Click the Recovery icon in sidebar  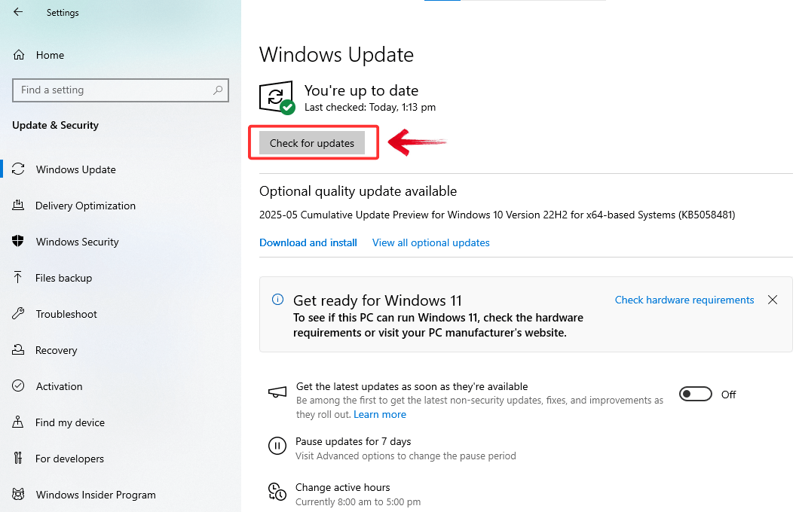[x=20, y=350]
